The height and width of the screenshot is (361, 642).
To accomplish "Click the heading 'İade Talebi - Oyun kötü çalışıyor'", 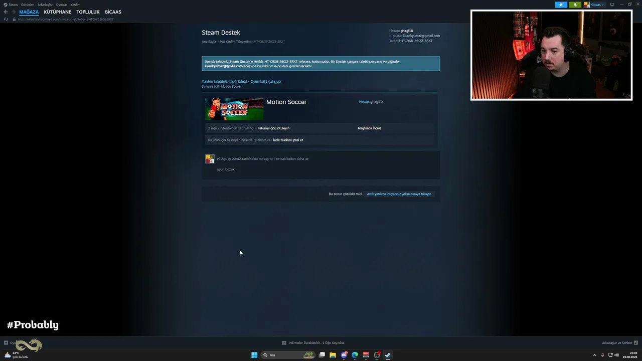I will pos(255,81).
